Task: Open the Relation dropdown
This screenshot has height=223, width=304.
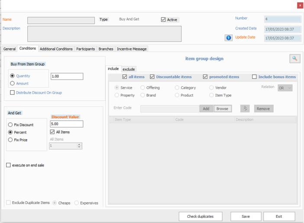Action: [285, 88]
